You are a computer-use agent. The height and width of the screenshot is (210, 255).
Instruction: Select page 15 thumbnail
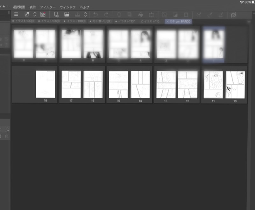118,84
